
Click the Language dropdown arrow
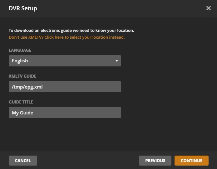(116, 61)
